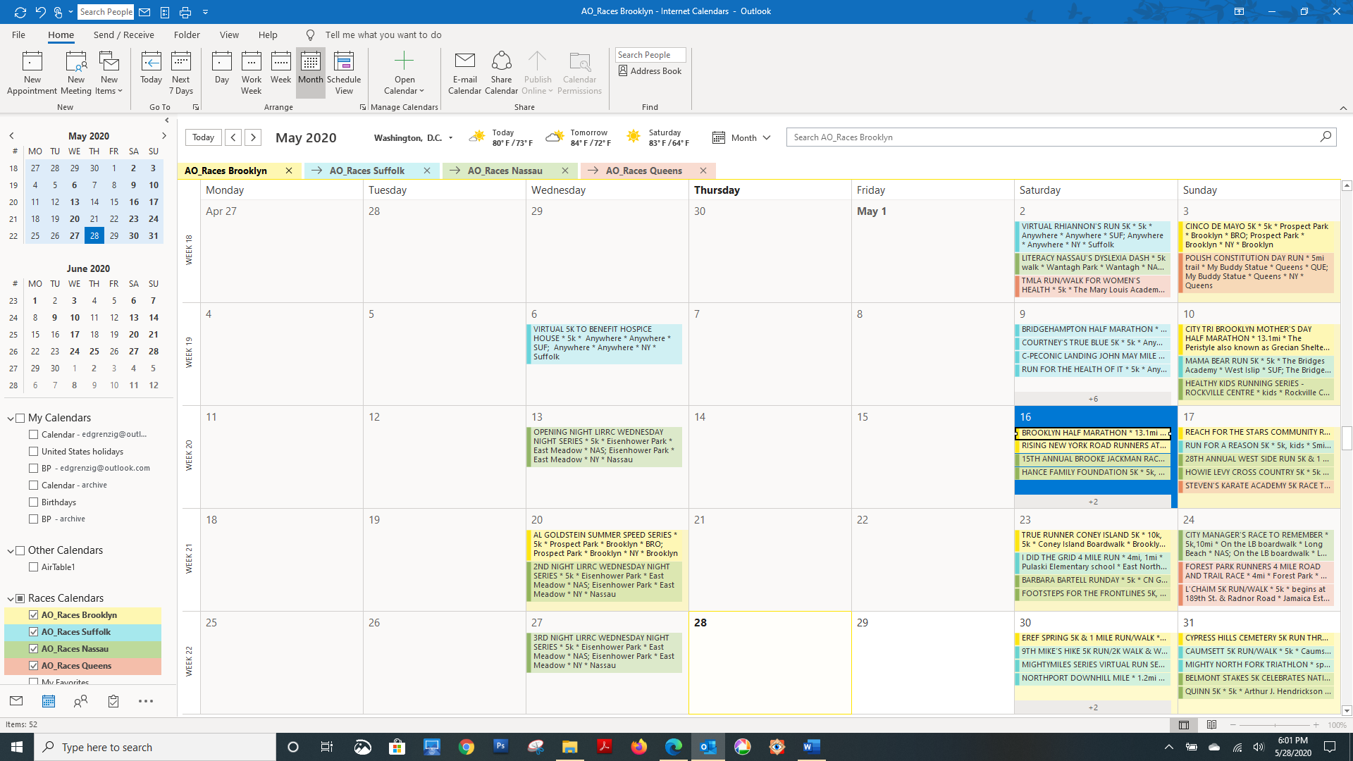Select June 13 in the date navigator

pos(134,317)
